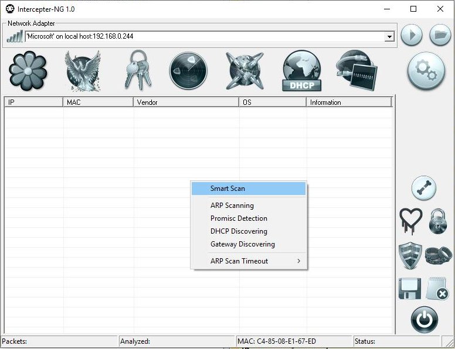
Task: Open the keys Passwords mode
Action: pos(137,71)
